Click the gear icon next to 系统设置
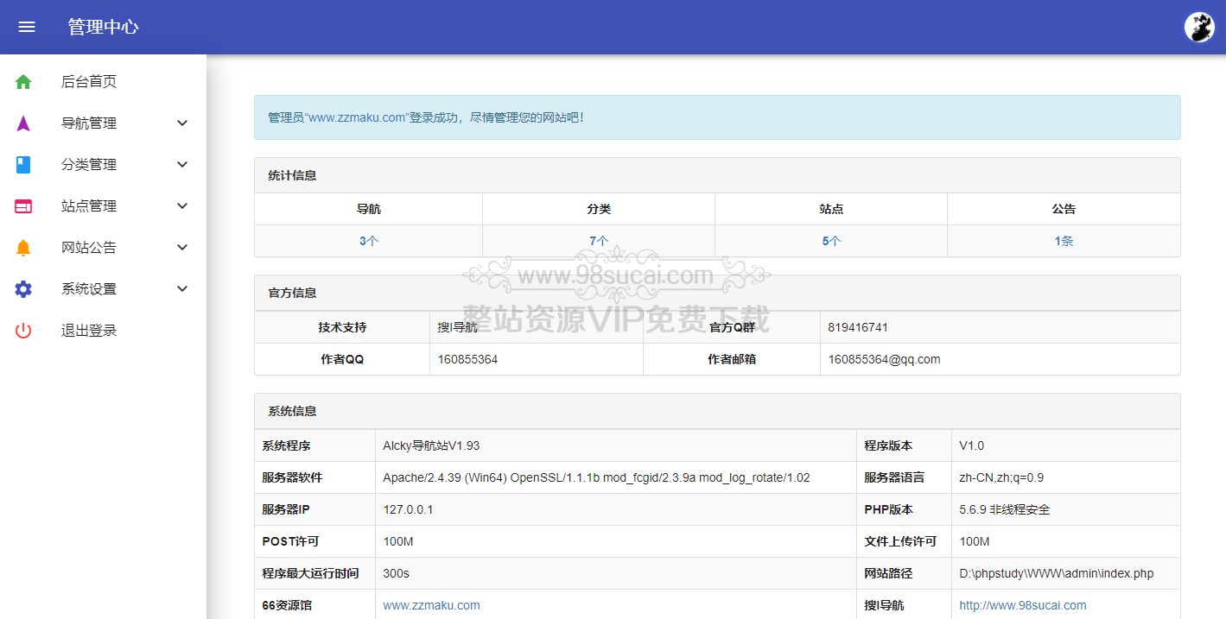Screen dimensions: 1226x619 (x=22, y=288)
